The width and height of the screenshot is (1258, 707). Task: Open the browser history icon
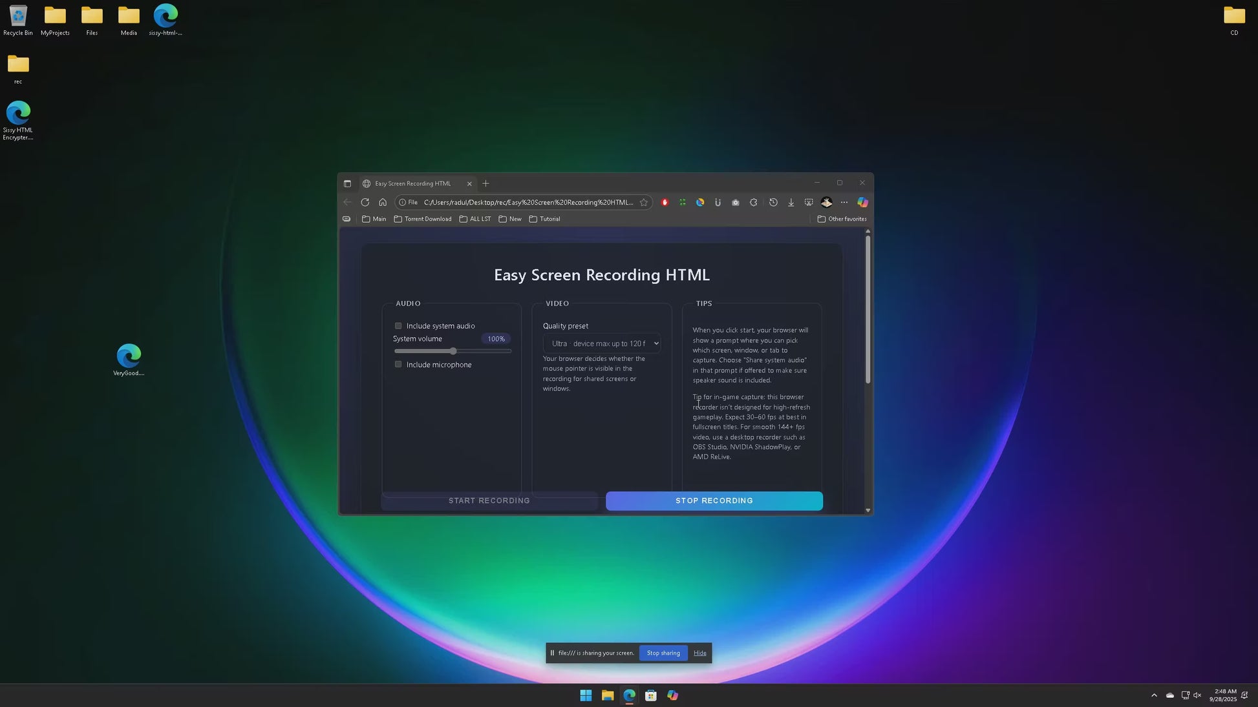click(x=773, y=202)
